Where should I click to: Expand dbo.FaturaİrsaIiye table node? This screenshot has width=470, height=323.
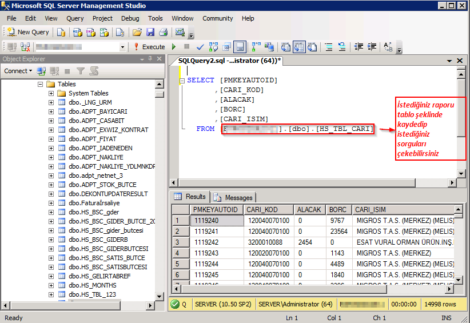51,203
